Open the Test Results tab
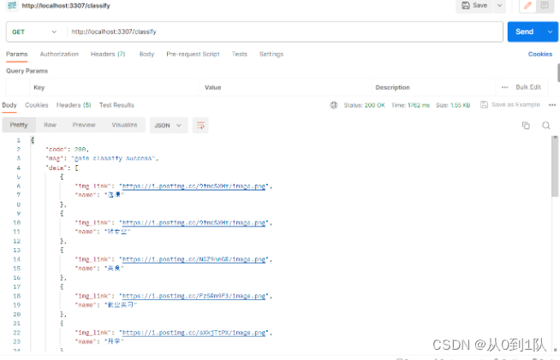560x360 pixels. coord(116,105)
